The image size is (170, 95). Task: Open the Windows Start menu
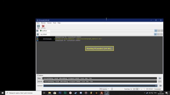point(2,93)
